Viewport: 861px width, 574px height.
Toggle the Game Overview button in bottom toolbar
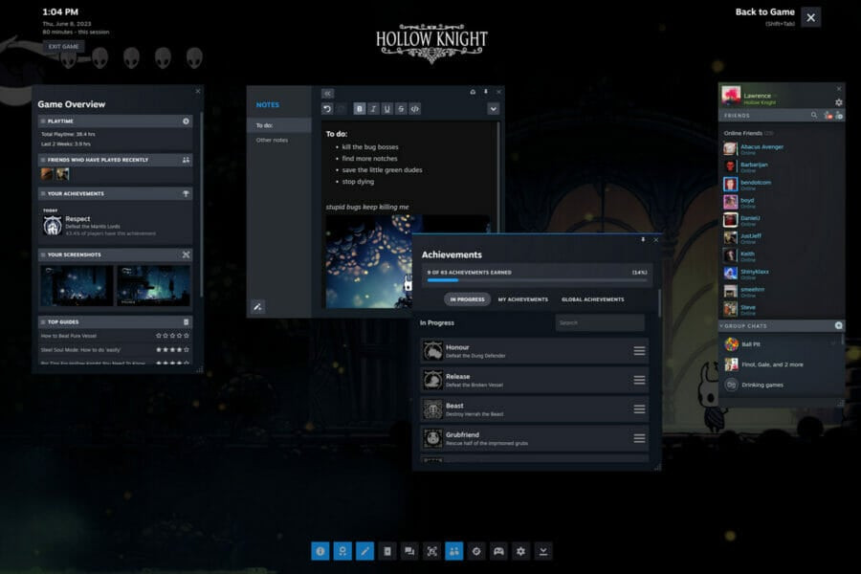coord(320,551)
